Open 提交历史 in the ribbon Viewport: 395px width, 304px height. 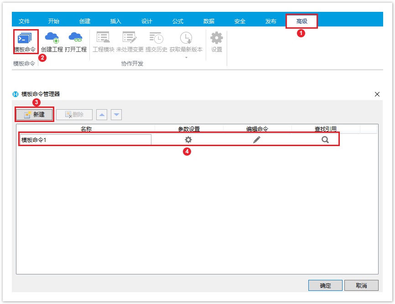tap(156, 41)
